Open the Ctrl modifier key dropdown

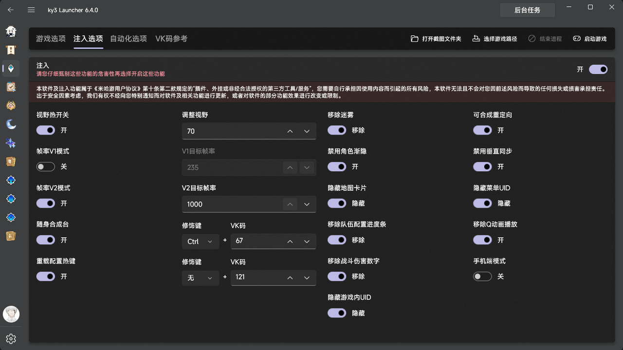201,241
